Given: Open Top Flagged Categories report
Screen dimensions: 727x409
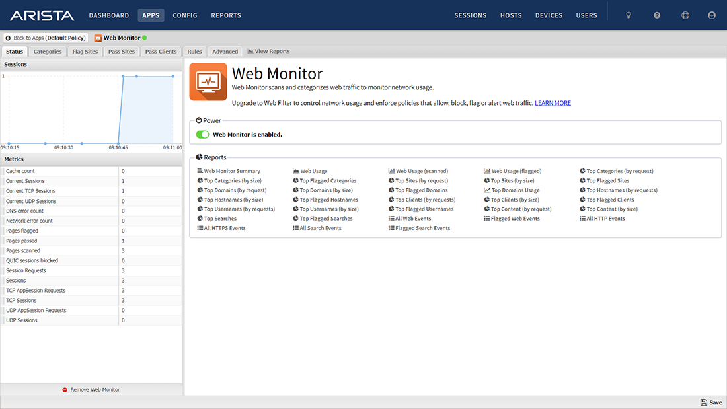Looking at the screenshot, I should click(x=325, y=181).
